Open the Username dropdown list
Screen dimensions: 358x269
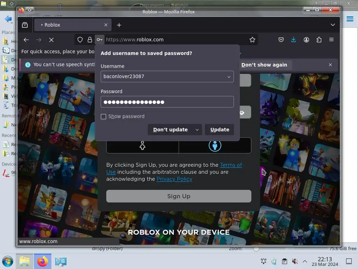(229, 77)
